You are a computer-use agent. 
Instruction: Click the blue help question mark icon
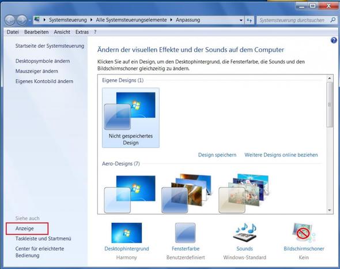point(334,40)
